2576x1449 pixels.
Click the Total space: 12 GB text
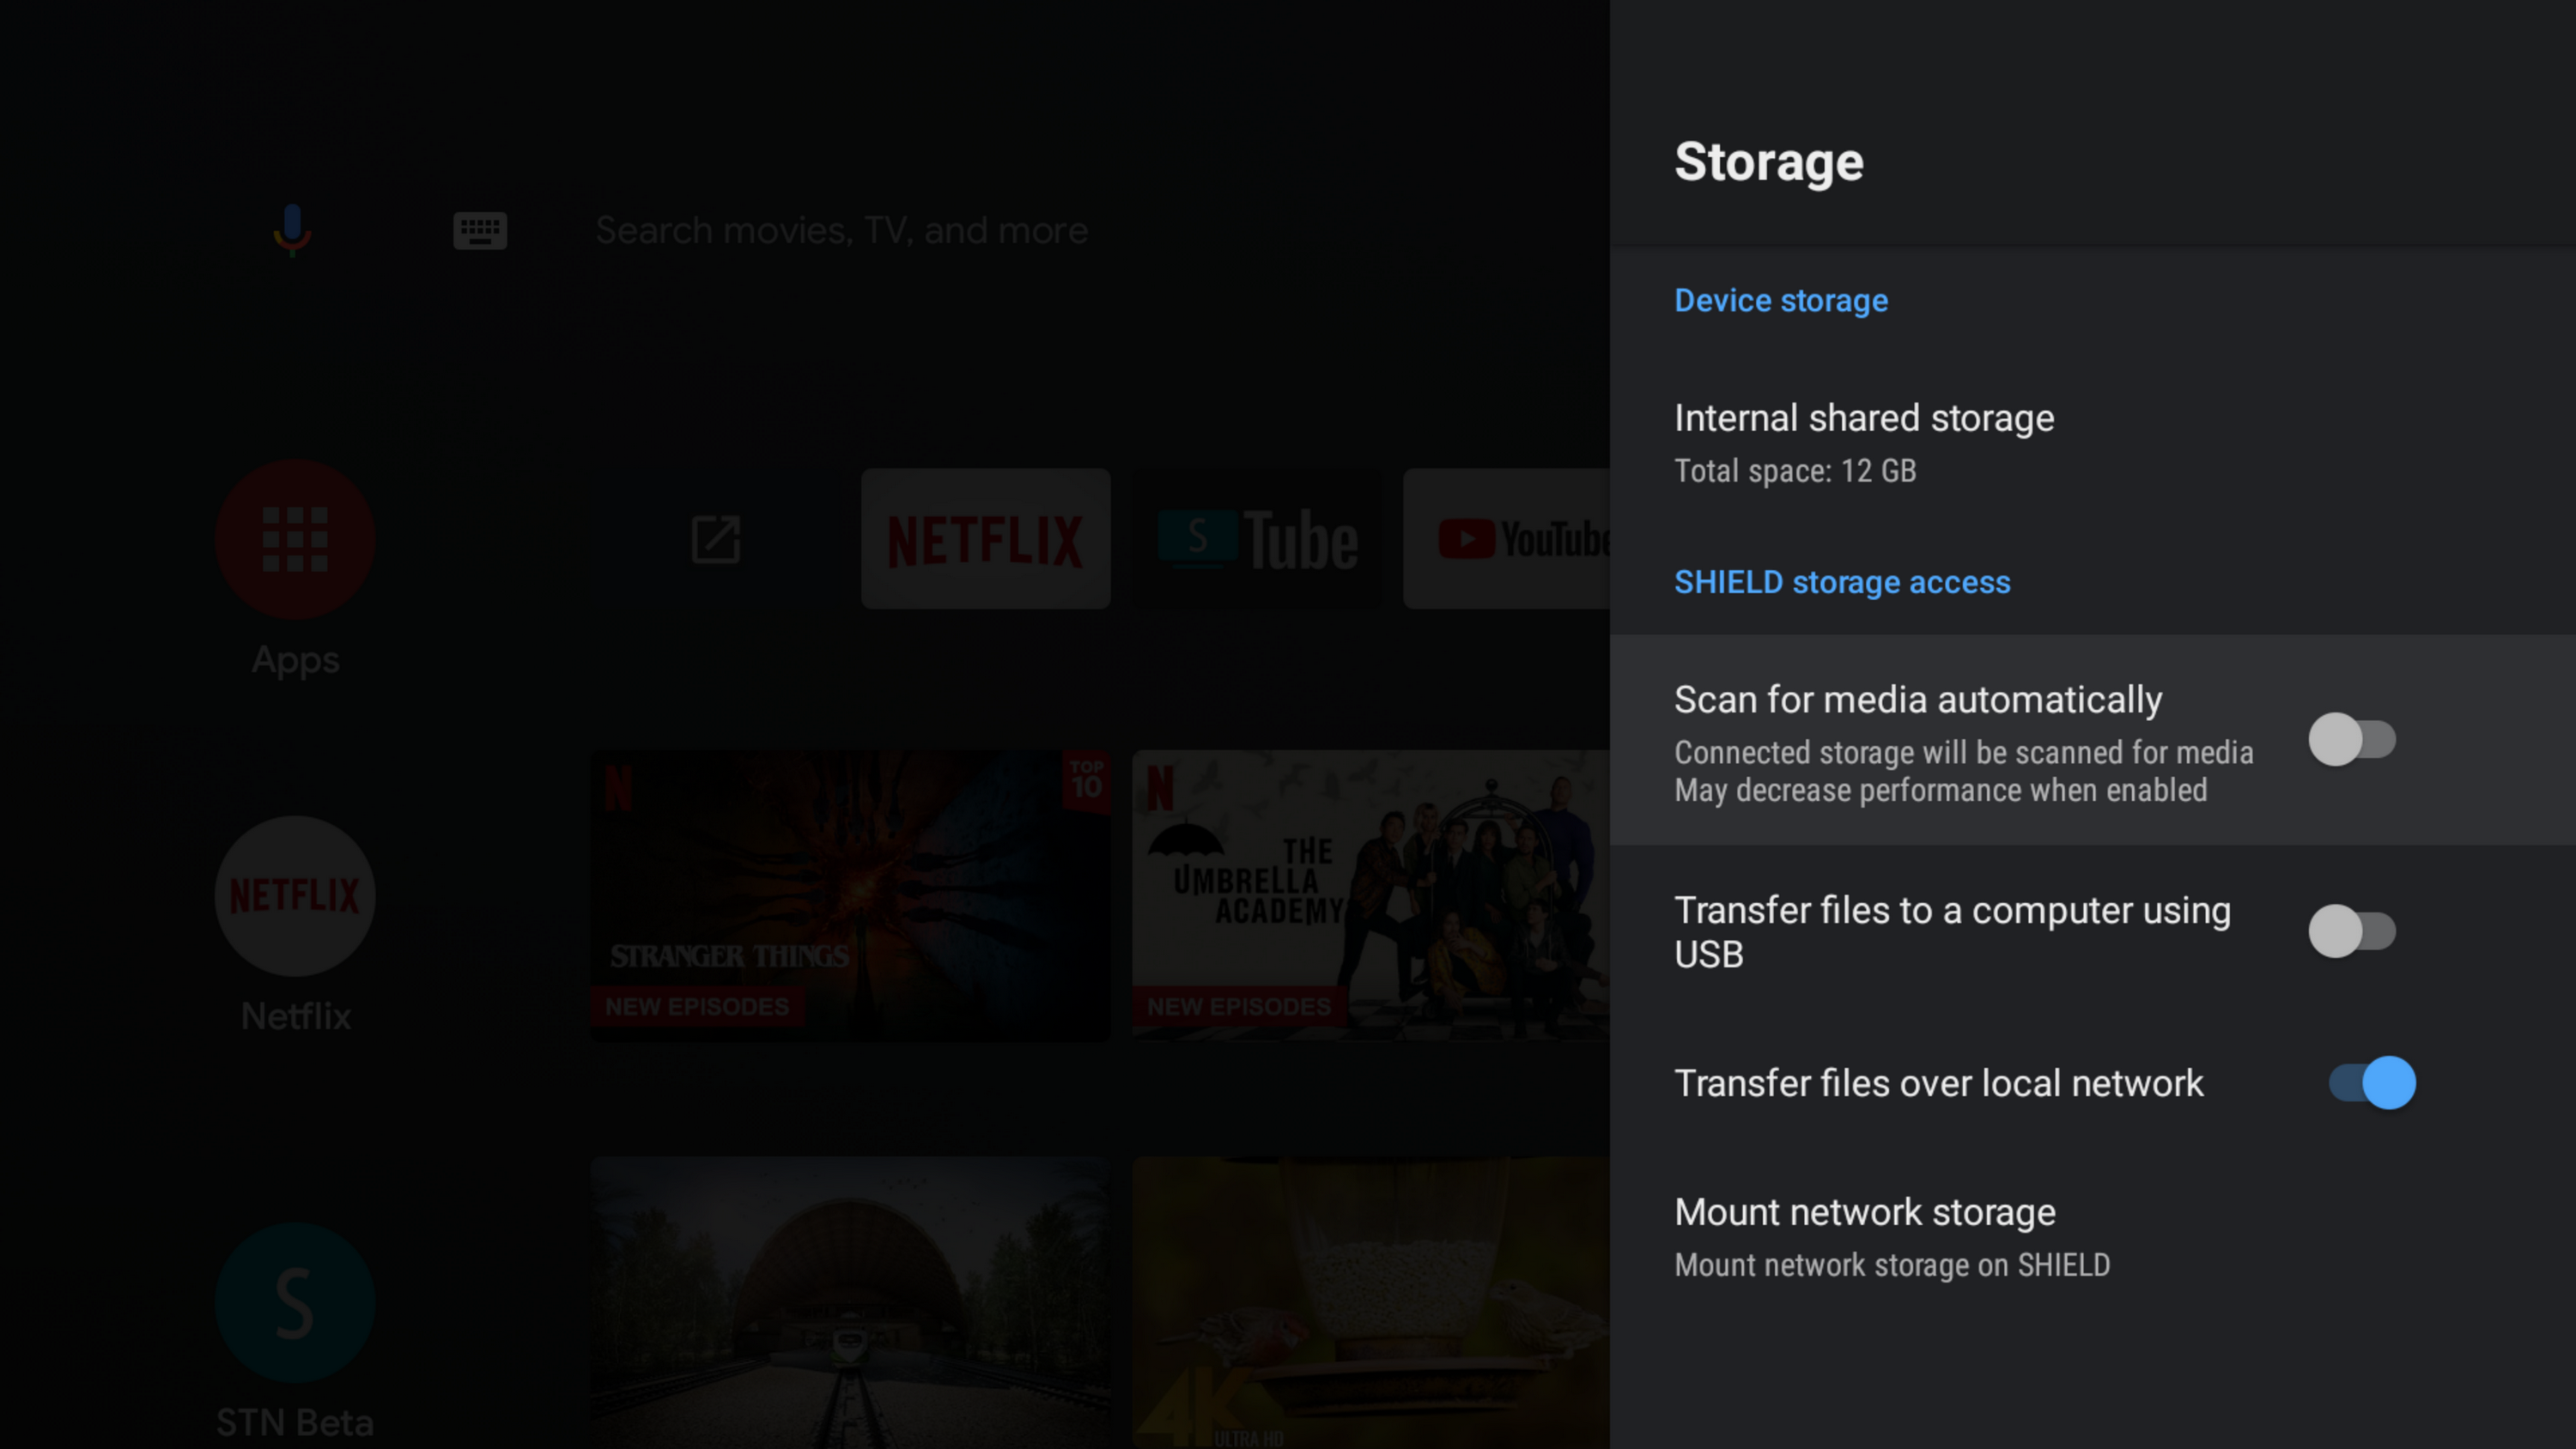[1795, 471]
